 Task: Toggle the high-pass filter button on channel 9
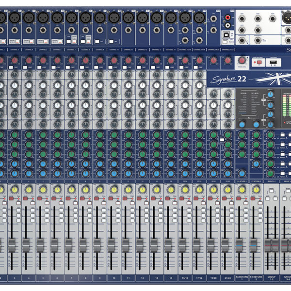tap(96, 67)
